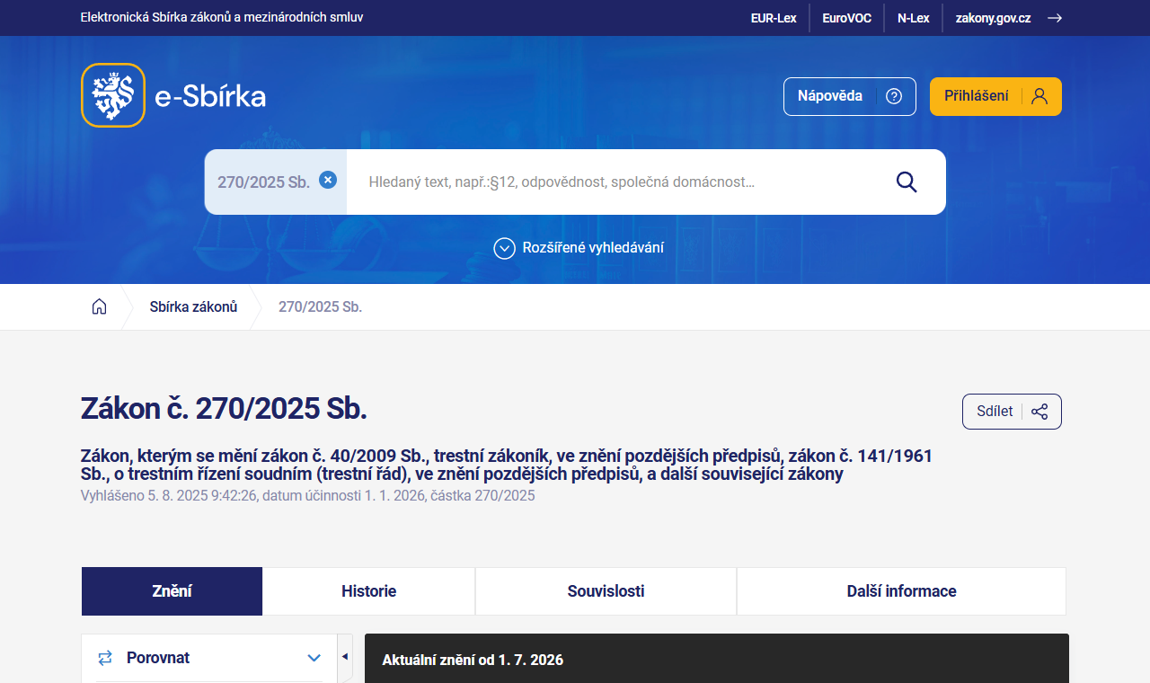Click the Sdílet share button
The height and width of the screenshot is (683, 1150).
1012,412
